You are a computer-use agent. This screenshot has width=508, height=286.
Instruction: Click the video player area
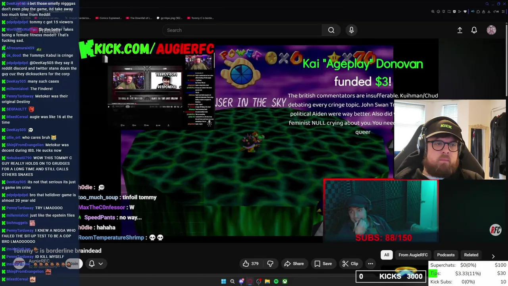coord(259,141)
